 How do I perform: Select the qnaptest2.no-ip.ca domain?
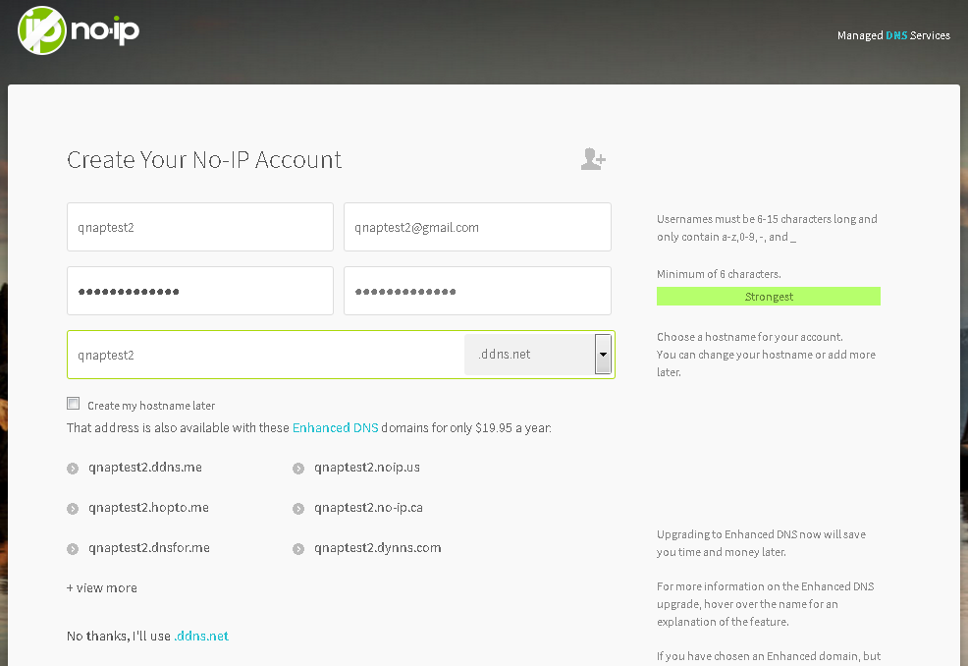tap(368, 507)
